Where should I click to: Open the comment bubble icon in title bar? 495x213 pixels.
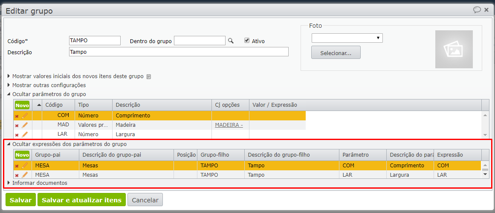pos(477,10)
